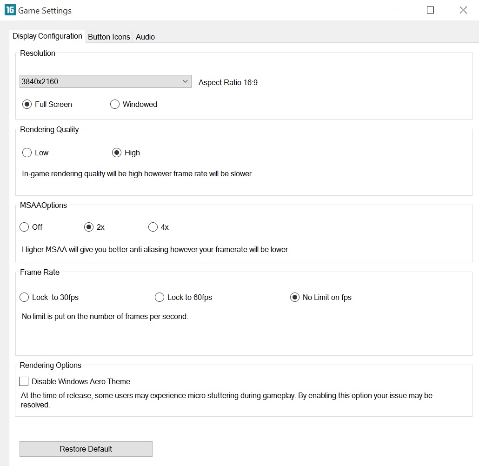Image resolution: width=479 pixels, height=466 pixels.
Task: Maximize the Game Settings window
Action: (431, 10)
